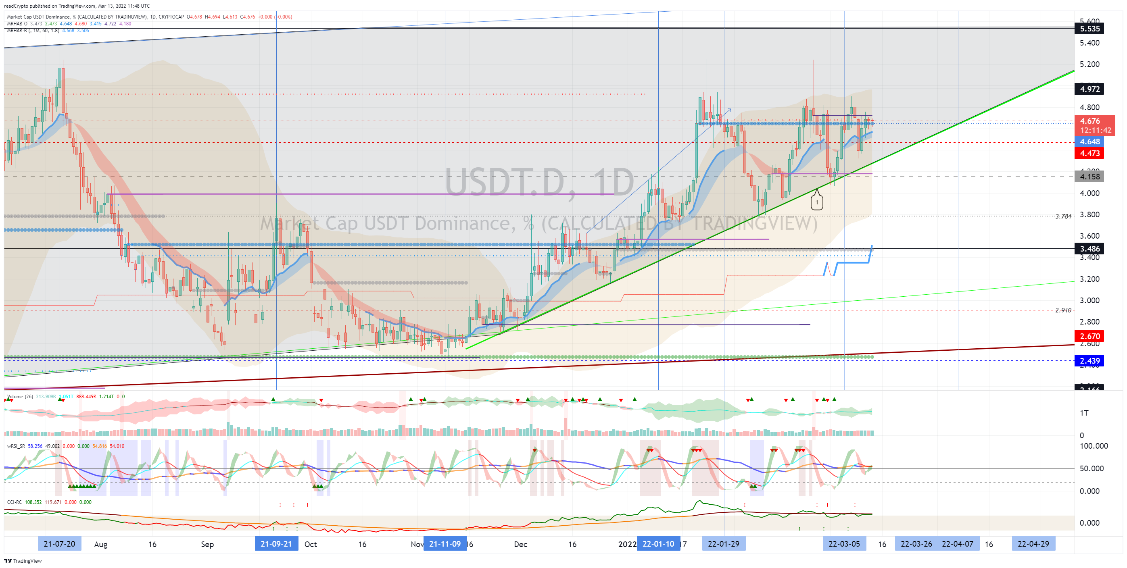Select the 4.972 price label
The image size is (1127, 568).
click(x=1089, y=89)
